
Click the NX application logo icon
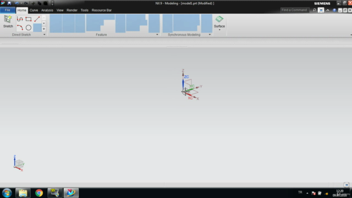coord(3,3)
